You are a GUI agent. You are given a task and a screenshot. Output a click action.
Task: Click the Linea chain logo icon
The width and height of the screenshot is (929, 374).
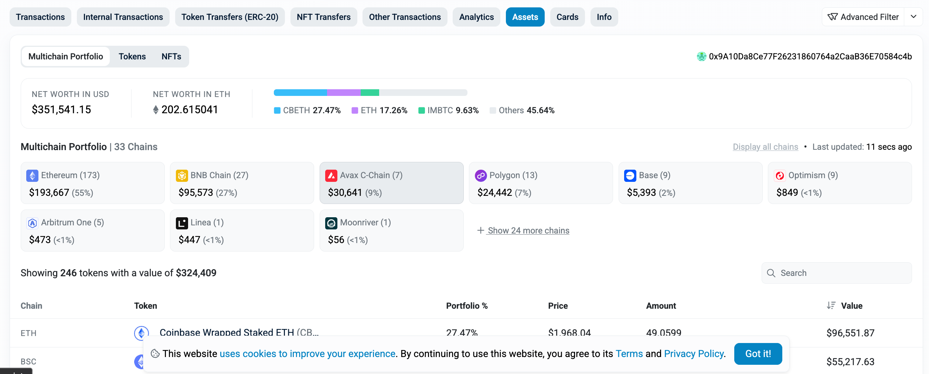coord(182,223)
